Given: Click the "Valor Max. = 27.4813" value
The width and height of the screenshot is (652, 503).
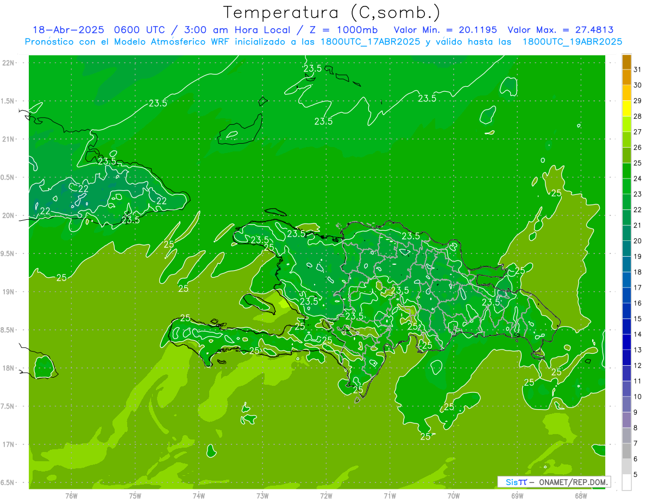Looking at the screenshot, I should (561, 30).
